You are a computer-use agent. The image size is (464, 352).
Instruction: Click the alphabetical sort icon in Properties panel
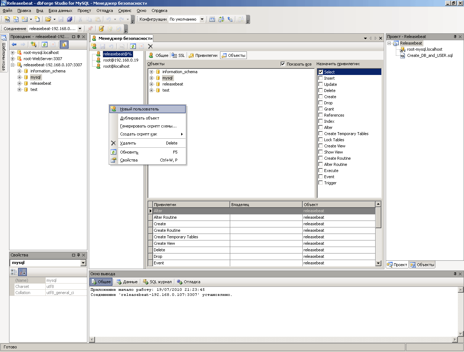pyautogui.click(x=22, y=272)
